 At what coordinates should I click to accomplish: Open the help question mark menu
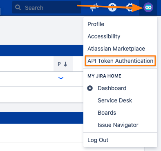click(112, 7)
